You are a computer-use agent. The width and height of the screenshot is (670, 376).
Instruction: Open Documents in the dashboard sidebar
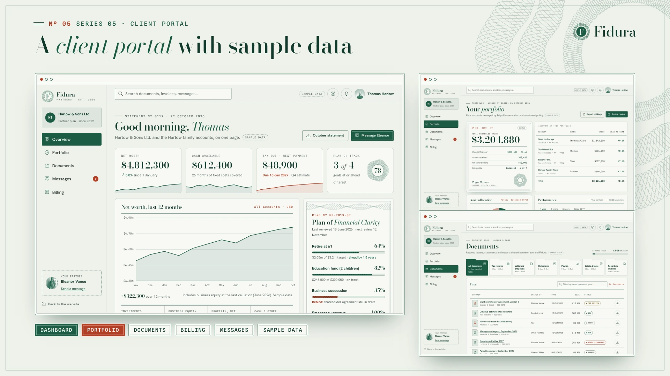point(72,166)
